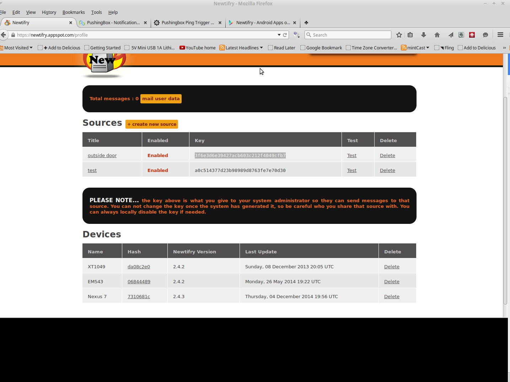Open the URL history dropdown arrow
This screenshot has height=382, width=510.
tap(279, 35)
